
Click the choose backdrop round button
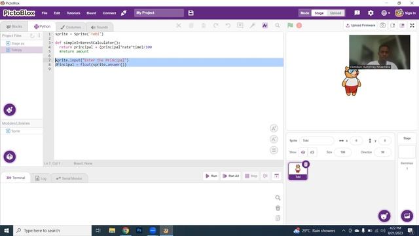407,216
